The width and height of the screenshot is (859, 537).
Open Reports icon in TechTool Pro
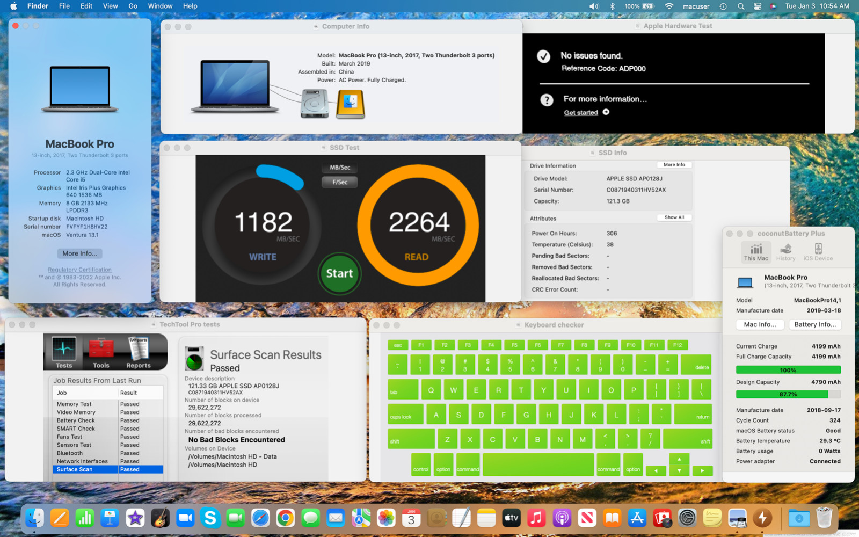139,352
